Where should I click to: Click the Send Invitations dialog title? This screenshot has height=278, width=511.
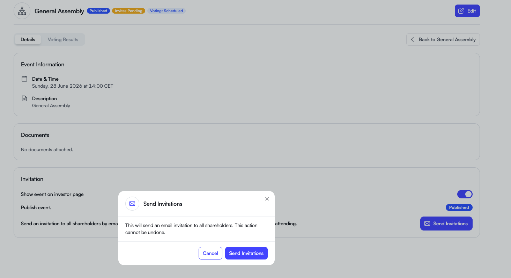[x=163, y=204]
